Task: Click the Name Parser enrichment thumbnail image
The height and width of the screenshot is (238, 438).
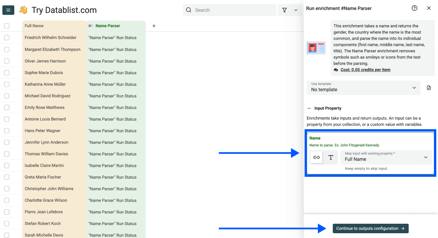Action: pos(316,48)
